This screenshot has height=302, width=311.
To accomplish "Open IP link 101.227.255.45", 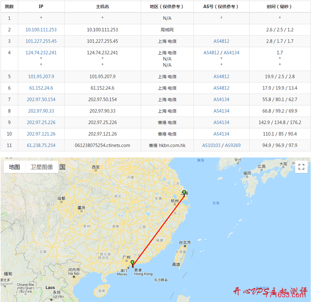I will pyautogui.click(x=41, y=41).
